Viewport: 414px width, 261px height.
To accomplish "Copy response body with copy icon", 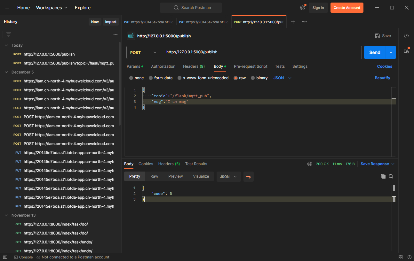I will click(383, 176).
